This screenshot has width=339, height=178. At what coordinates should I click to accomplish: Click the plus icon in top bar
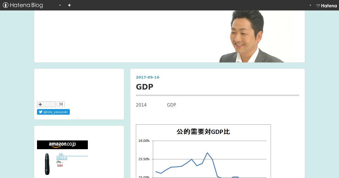tap(69, 5)
